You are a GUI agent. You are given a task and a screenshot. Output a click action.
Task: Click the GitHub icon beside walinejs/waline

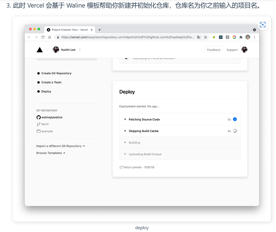pos(39,117)
